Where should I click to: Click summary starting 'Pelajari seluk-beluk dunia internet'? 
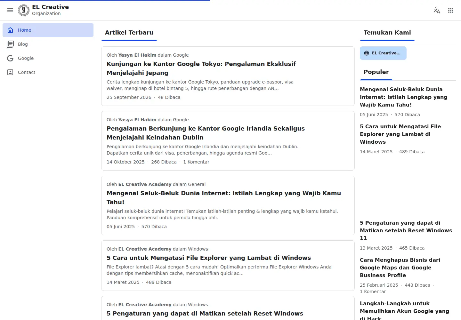pos(222,214)
